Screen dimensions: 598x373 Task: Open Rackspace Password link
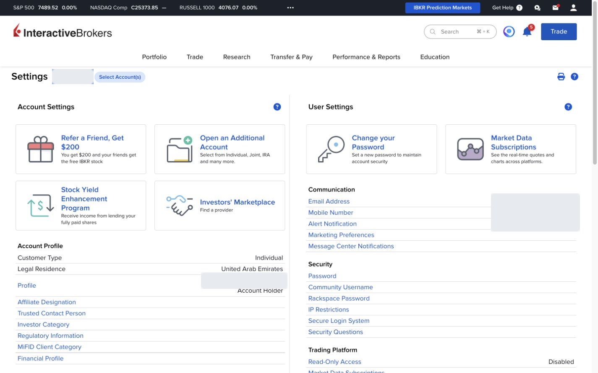(x=339, y=298)
